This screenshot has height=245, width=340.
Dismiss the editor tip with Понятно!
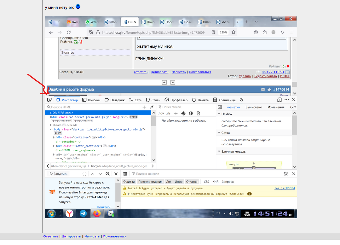pyautogui.click(x=104, y=207)
